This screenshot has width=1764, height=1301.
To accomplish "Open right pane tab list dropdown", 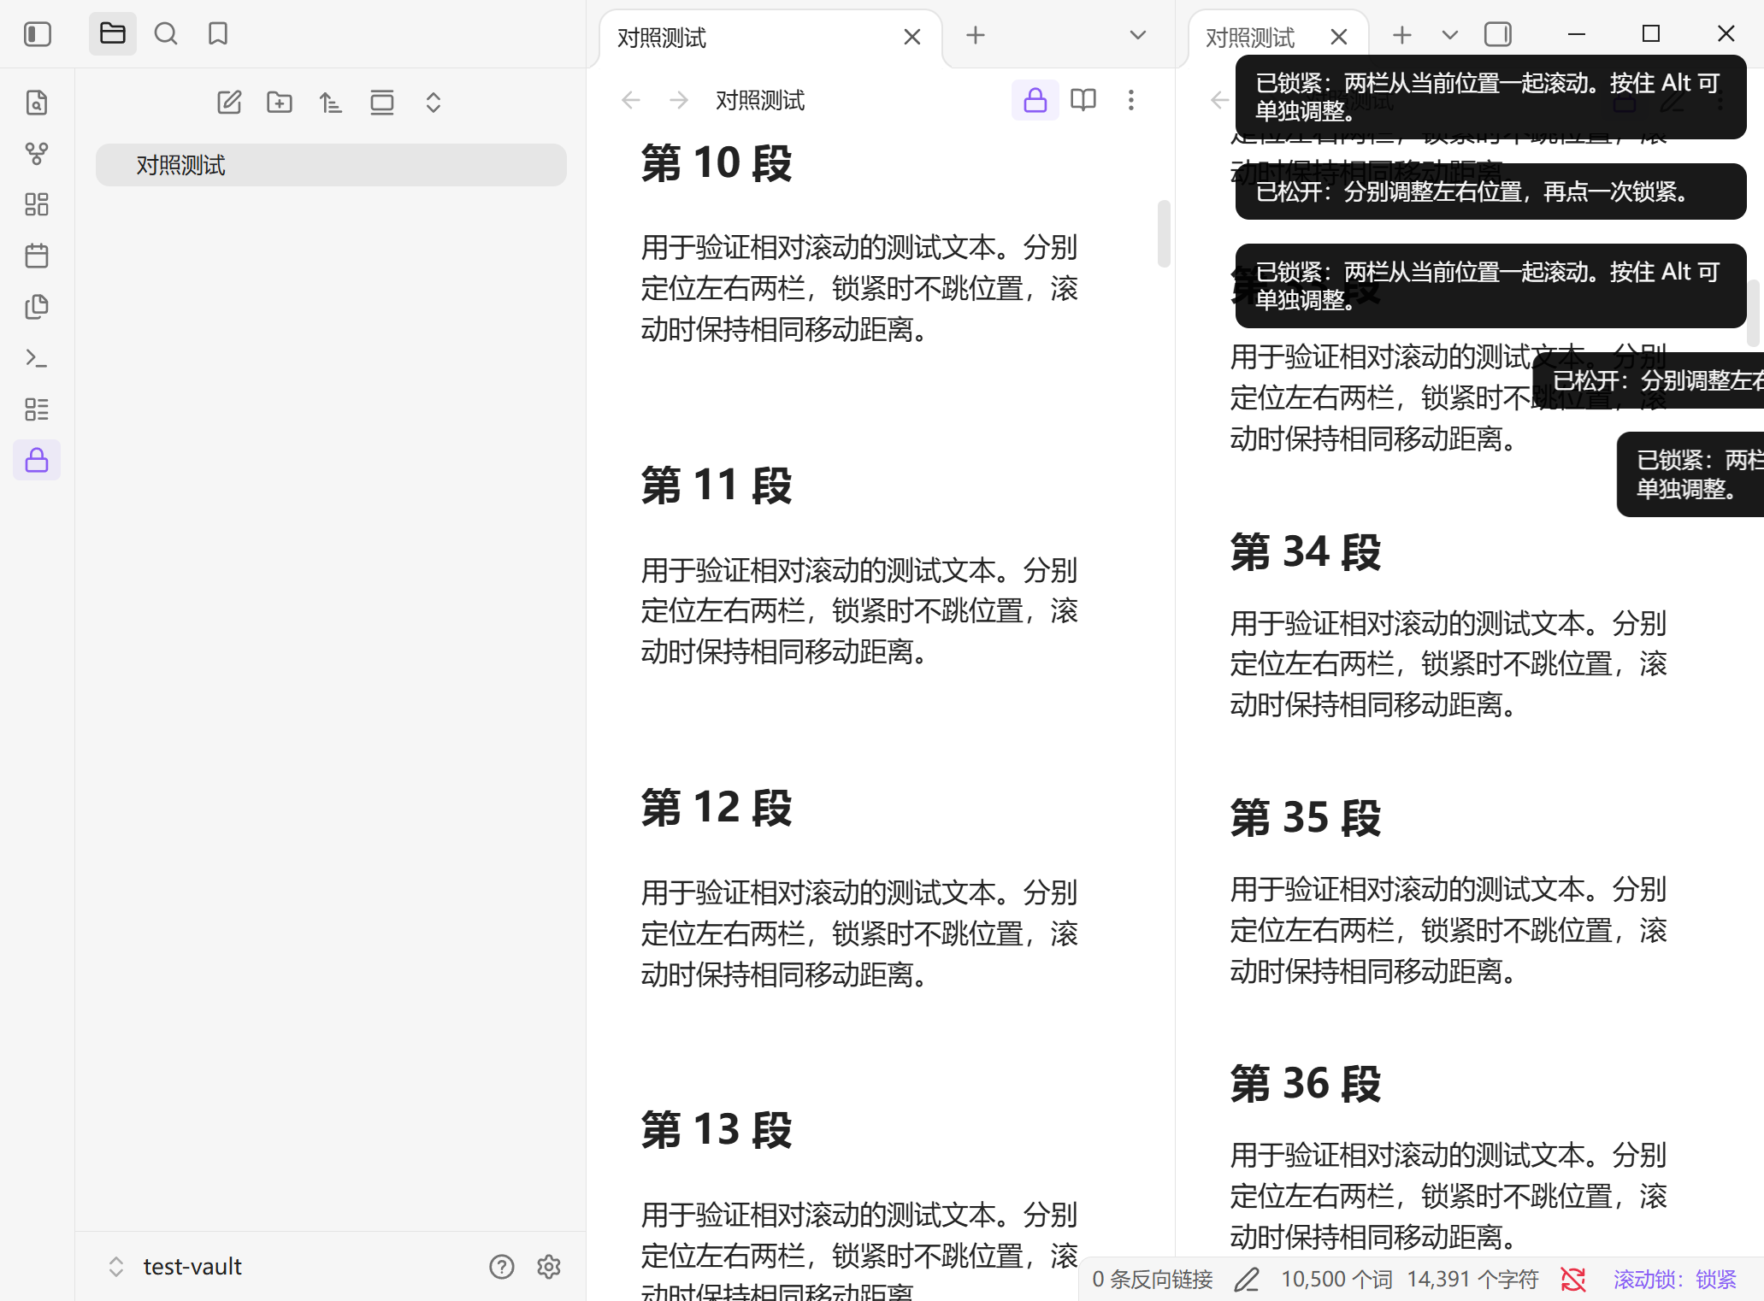I will (x=1449, y=35).
